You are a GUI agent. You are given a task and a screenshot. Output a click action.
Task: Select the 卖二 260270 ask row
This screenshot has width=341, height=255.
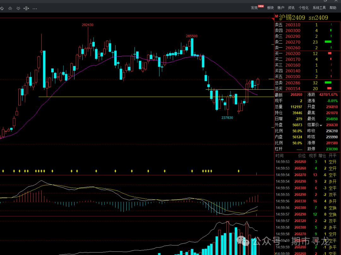coord(307,42)
